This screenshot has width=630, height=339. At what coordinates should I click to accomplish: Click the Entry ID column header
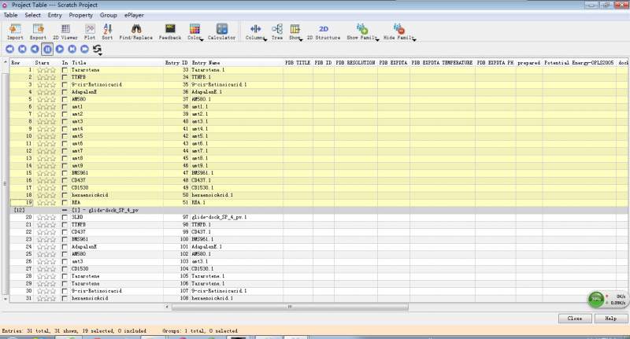tap(176, 63)
